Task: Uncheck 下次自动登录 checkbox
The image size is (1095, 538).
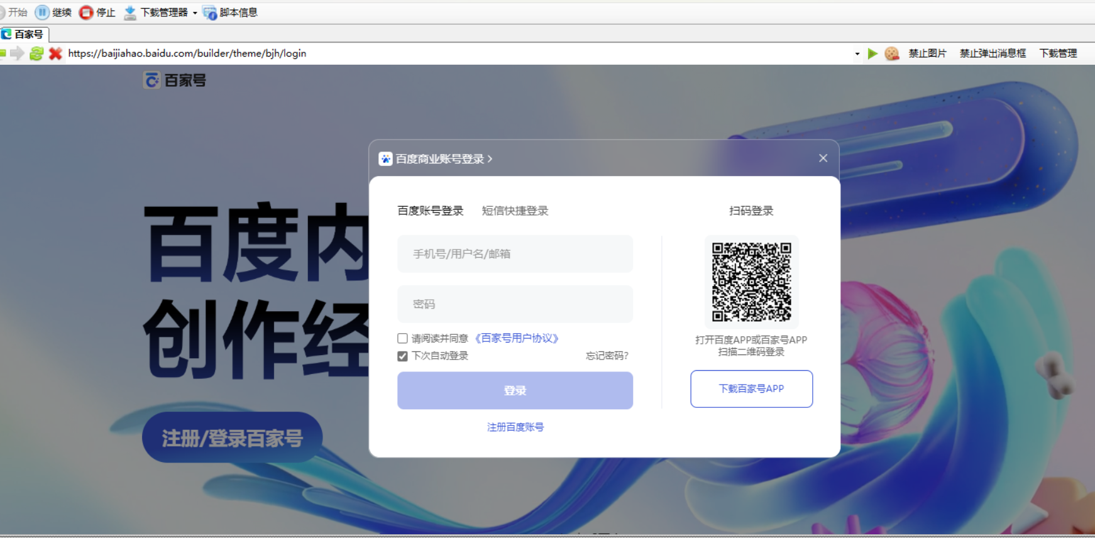Action: coord(402,356)
